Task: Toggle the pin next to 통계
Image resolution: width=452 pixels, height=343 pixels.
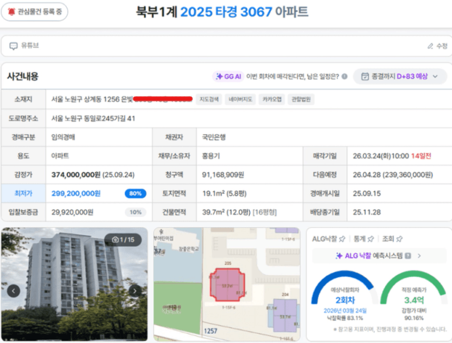Action: [x=371, y=239]
